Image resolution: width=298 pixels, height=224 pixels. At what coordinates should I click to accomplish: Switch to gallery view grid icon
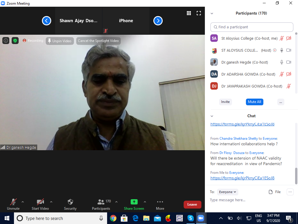[189, 13]
